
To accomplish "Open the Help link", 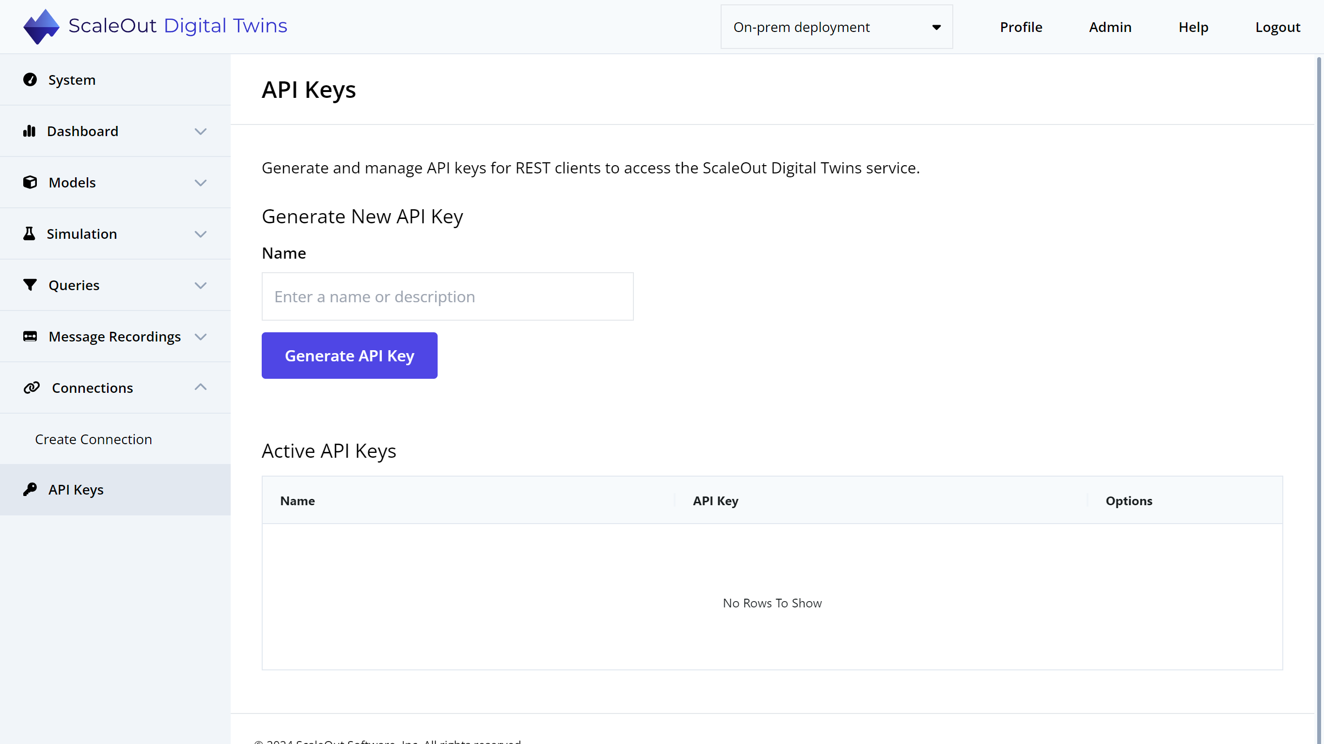I will coord(1193,27).
